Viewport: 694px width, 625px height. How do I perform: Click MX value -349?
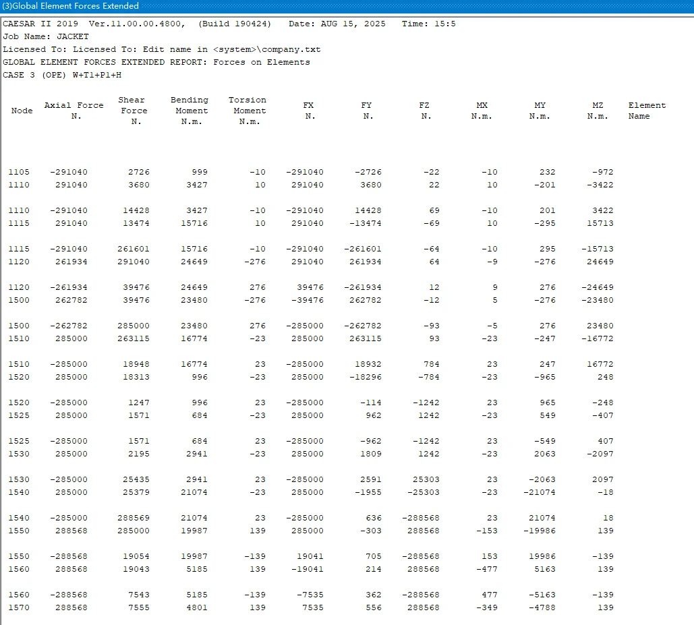pos(487,607)
